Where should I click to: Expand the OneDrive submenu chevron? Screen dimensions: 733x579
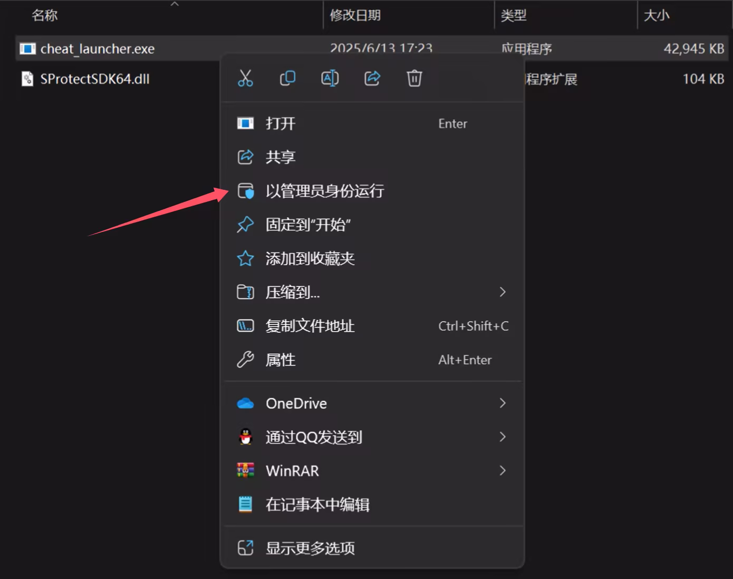click(x=503, y=403)
